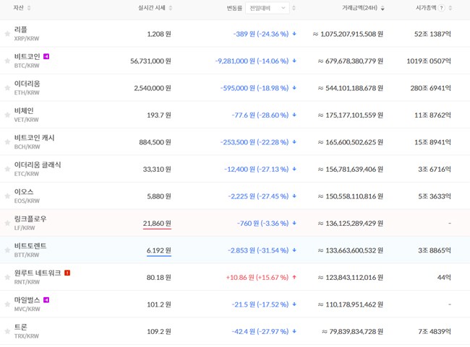Favorite the 비트코인 캐시 BCH/KRW star
The height and width of the screenshot is (347, 470).
tap(7, 142)
